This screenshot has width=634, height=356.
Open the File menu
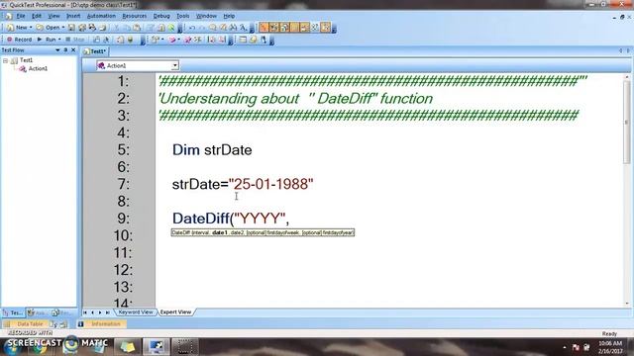click(21, 16)
